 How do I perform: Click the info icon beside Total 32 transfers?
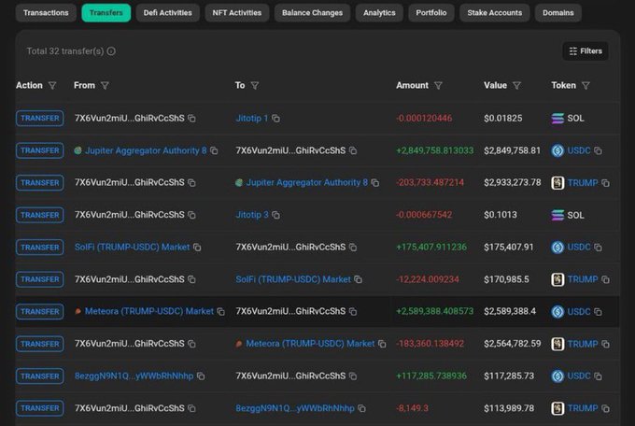(111, 51)
